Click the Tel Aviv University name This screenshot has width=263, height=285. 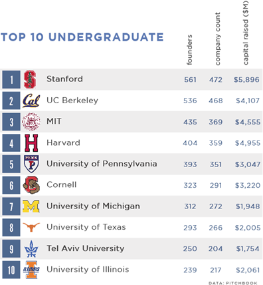tap(86, 248)
